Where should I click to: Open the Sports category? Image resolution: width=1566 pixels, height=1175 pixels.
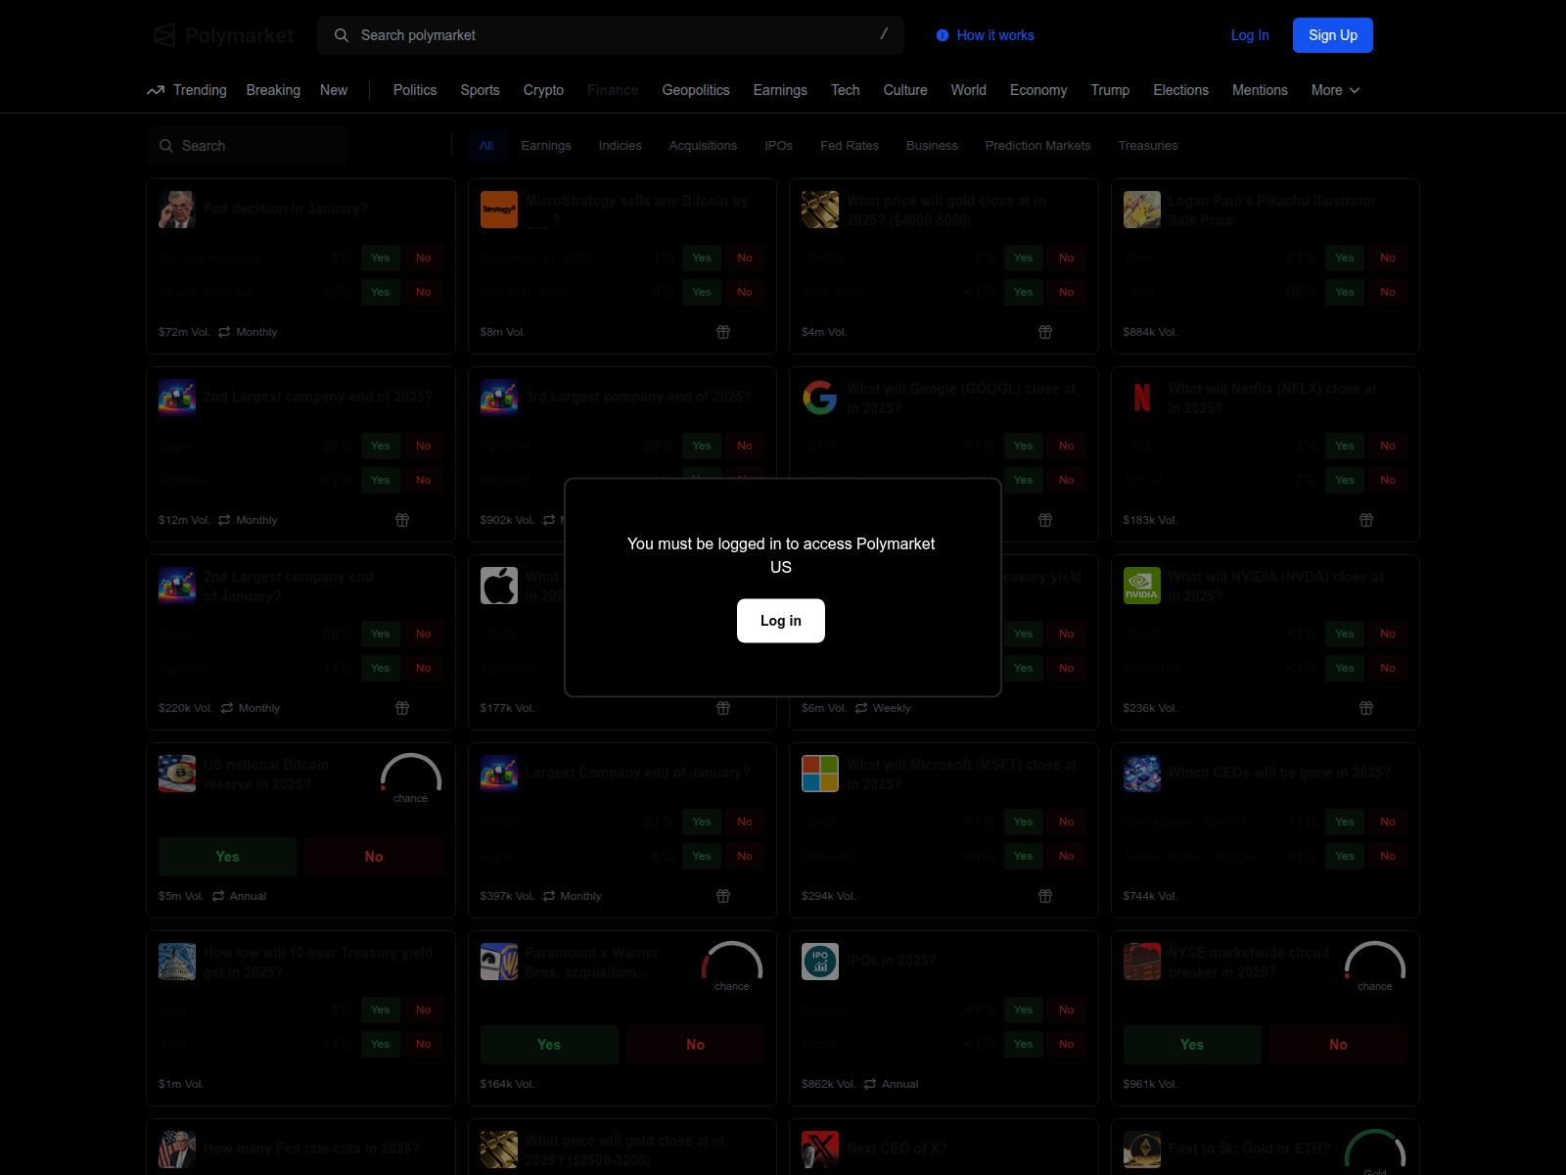(480, 90)
